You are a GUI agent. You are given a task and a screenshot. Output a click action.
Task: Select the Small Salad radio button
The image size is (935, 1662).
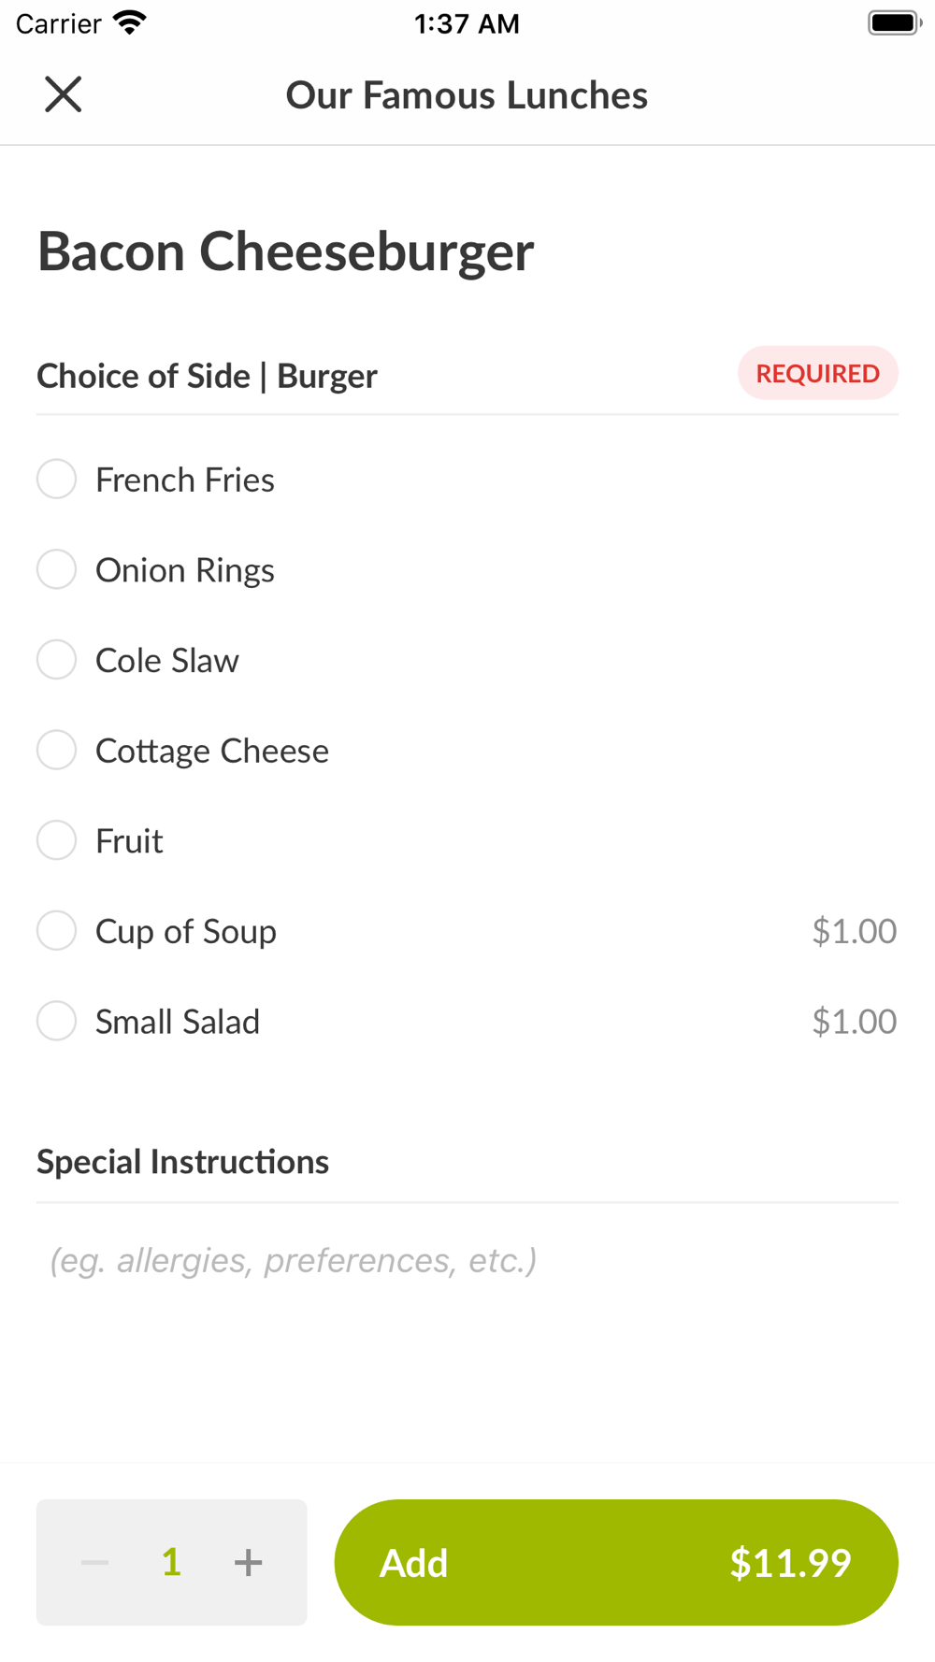click(56, 1021)
